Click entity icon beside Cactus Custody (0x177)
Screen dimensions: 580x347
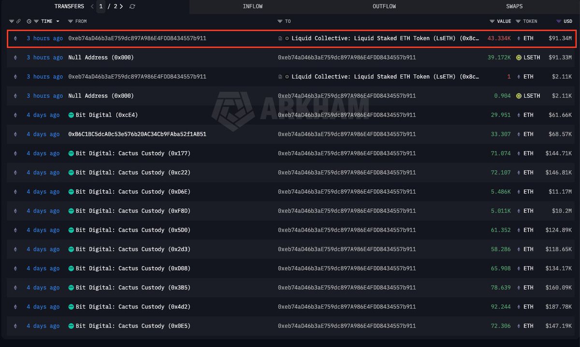71,153
